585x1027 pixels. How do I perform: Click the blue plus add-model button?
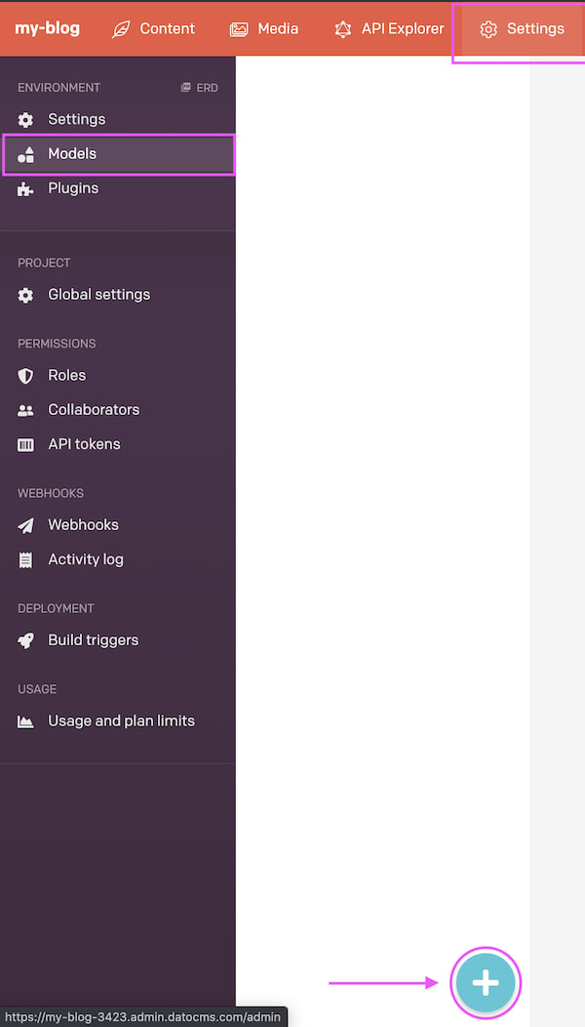click(486, 982)
